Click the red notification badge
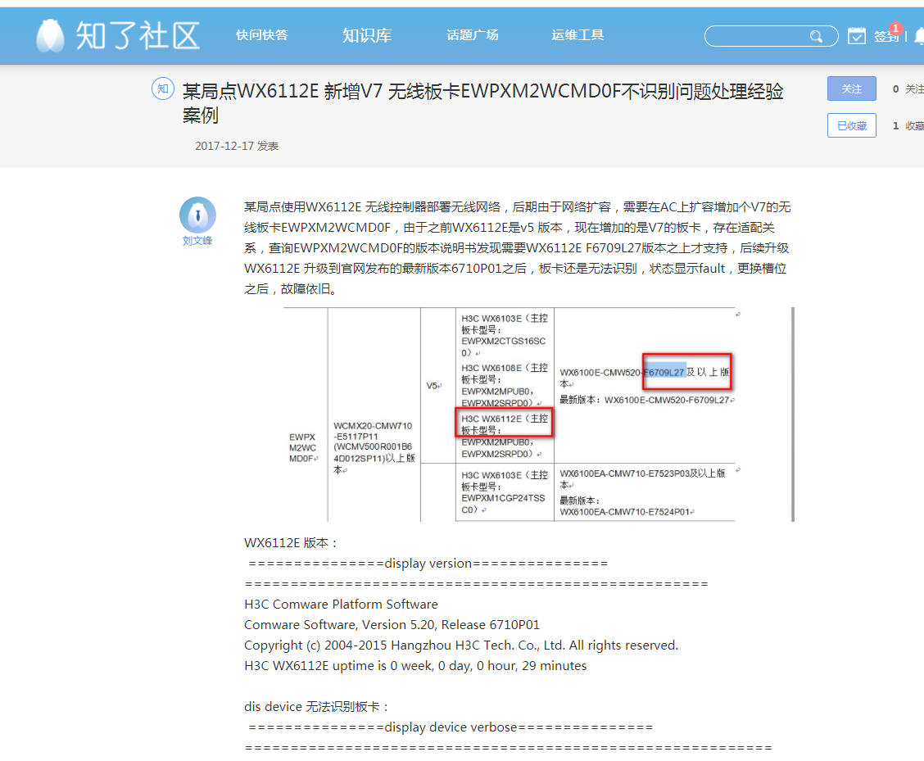Image resolution: width=924 pixels, height=761 pixels. (895, 29)
